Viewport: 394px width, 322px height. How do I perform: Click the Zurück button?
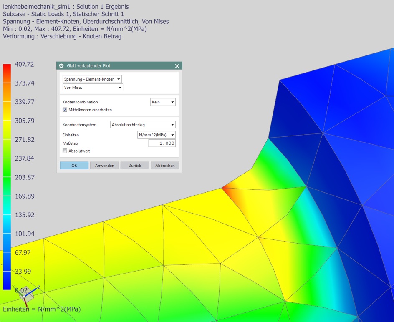click(135, 166)
